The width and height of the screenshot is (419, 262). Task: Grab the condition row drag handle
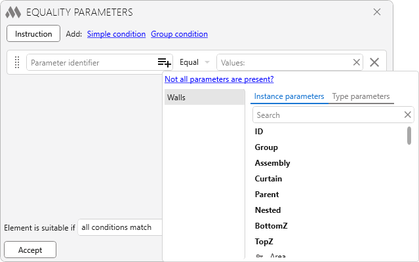pos(18,62)
